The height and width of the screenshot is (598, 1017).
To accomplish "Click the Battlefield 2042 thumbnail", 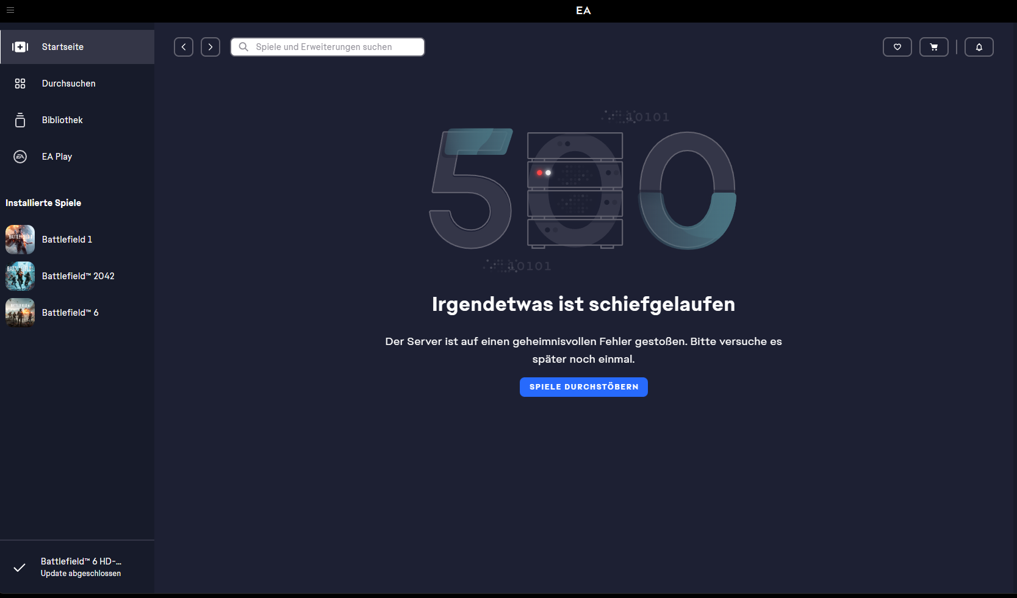I will click(x=20, y=276).
